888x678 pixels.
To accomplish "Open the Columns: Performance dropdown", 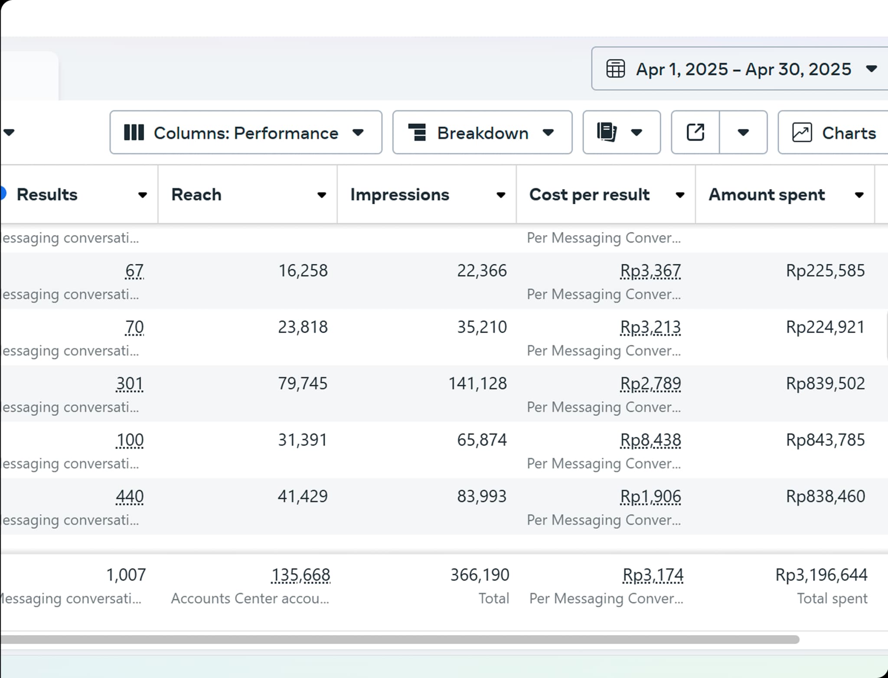I will point(246,133).
